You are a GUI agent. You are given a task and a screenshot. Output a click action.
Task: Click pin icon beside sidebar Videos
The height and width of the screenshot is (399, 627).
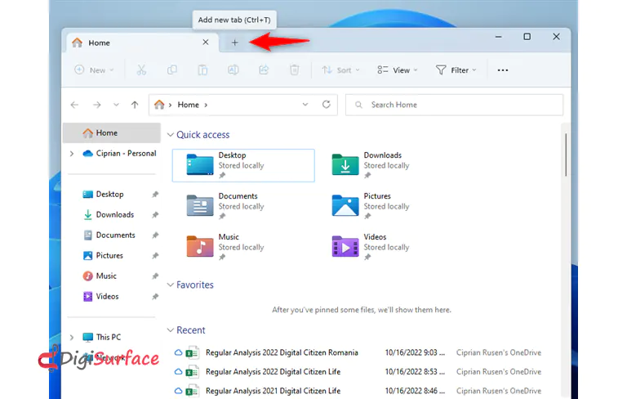pos(155,297)
